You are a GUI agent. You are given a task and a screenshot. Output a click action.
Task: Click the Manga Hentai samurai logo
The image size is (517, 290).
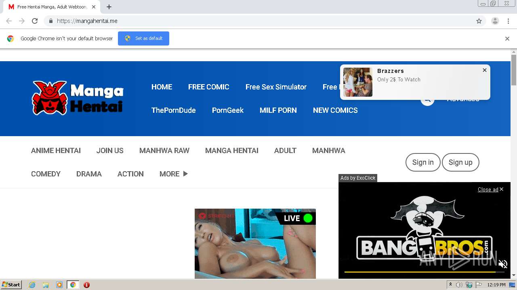pyautogui.click(x=78, y=97)
